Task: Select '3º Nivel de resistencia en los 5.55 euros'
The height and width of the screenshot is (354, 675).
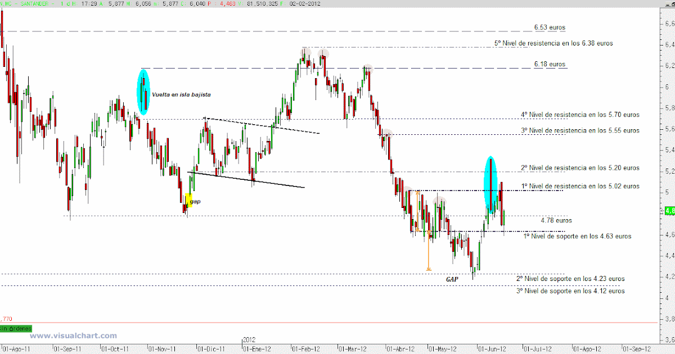Action: (x=580, y=130)
